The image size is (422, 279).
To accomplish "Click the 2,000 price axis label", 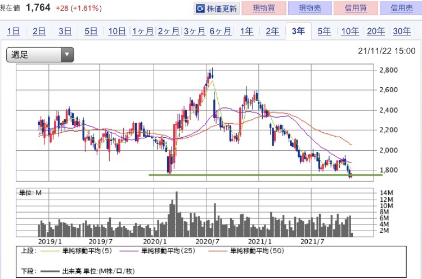I will pyautogui.click(x=388, y=150).
